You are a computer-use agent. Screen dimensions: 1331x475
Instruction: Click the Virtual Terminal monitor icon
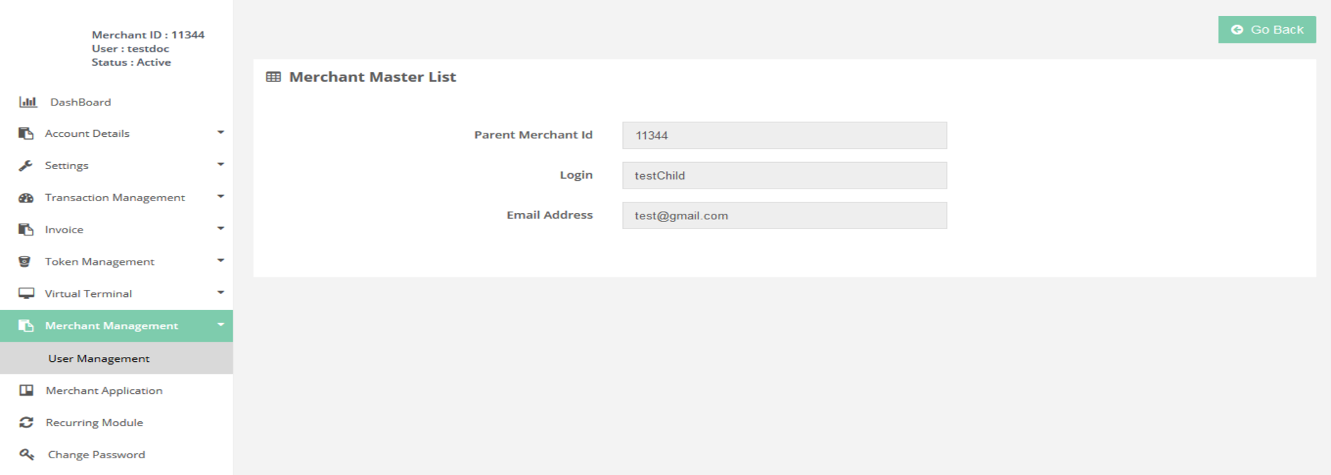(26, 293)
